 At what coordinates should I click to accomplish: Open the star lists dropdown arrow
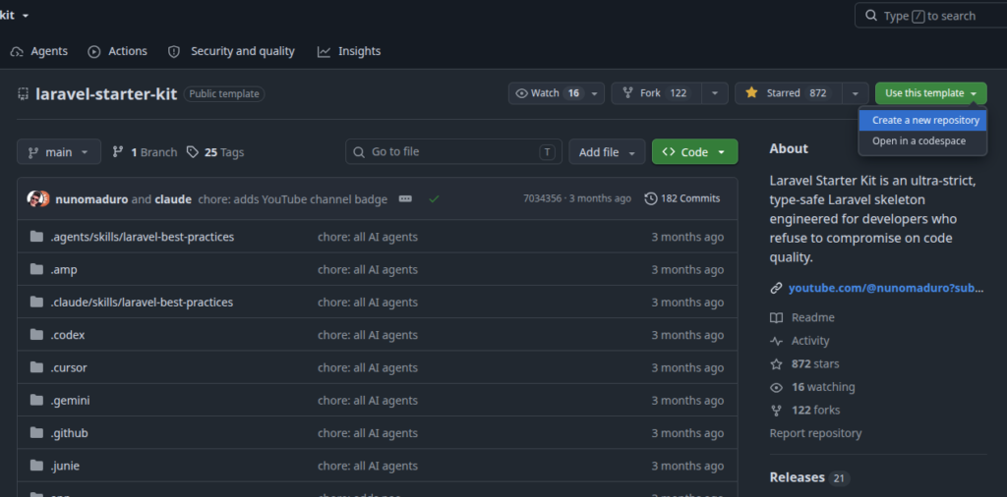tap(856, 93)
